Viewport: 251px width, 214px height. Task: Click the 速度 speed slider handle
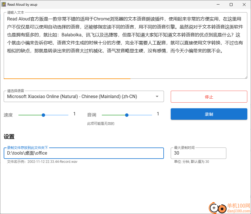pyautogui.click(x=43, y=115)
